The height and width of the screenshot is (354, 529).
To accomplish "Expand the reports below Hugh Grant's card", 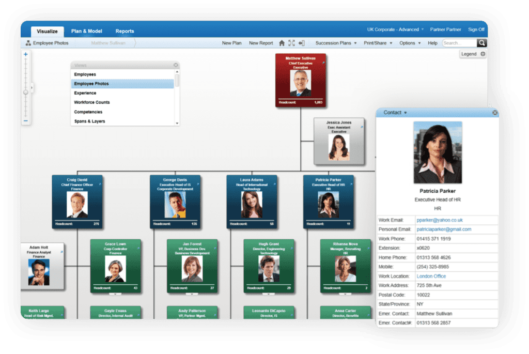I will [x=268, y=294].
